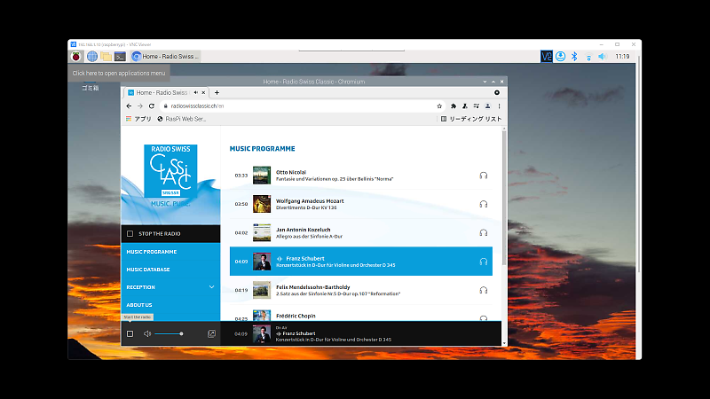The image size is (710, 399).
Task: Open About Us in the sidebar menu
Action: [x=139, y=305]
